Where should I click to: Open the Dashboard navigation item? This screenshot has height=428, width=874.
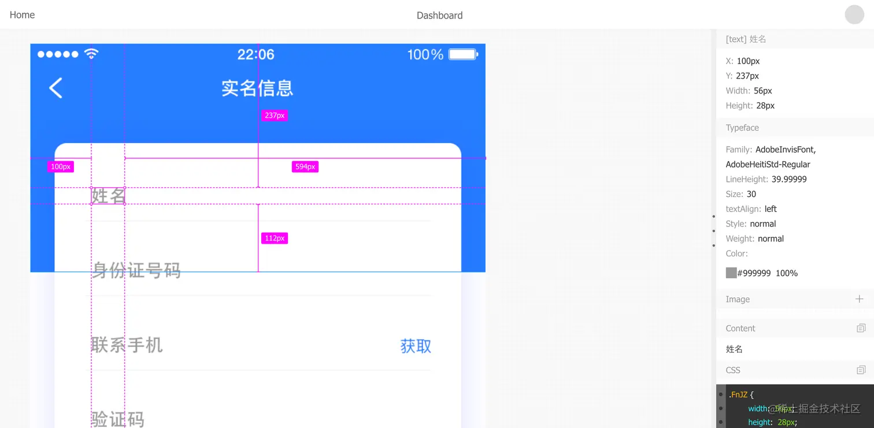coord(439,15)
